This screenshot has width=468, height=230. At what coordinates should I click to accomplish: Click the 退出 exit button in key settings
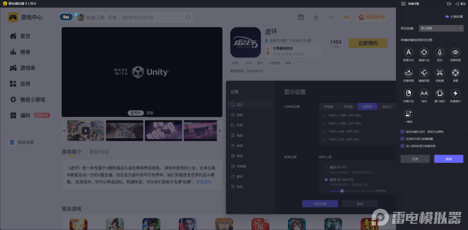(x=461, y=4)
